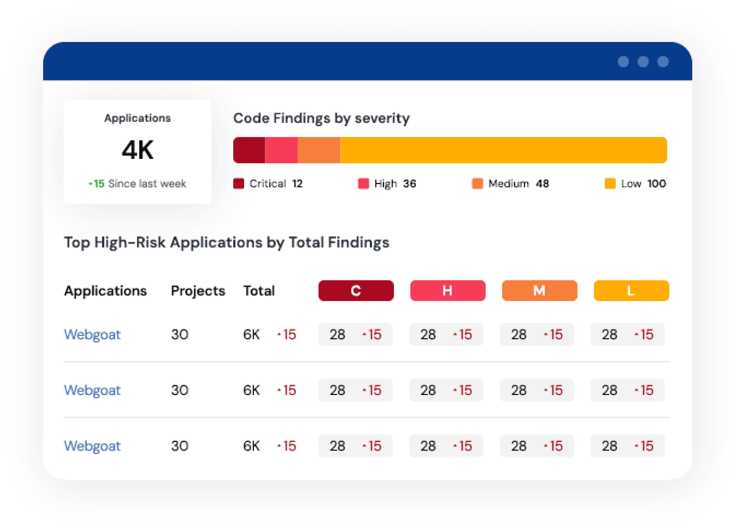Click the Applications 4K summary card
This screenshot has height=529, width=741.
tap(137, 152)
